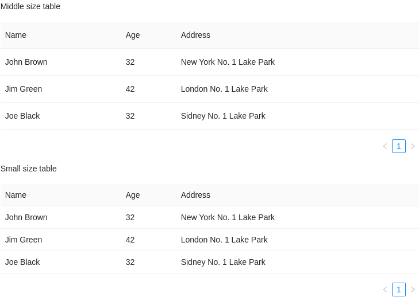Image resolution: width=419 pixels, height=305 pixels.
Task: Select Jim Green row in small table
Action: click(24, 240)
